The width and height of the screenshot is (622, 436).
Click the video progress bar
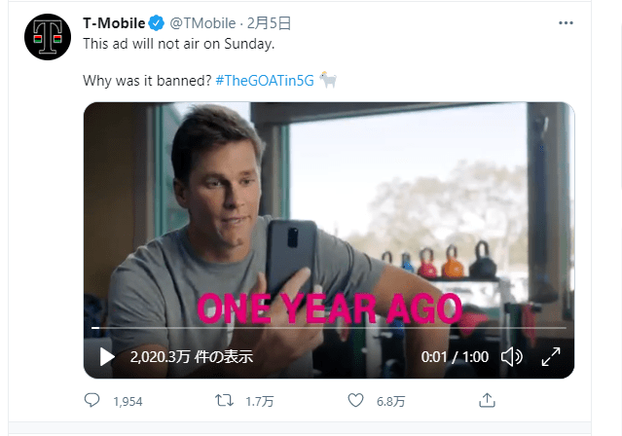click(329, 328)
